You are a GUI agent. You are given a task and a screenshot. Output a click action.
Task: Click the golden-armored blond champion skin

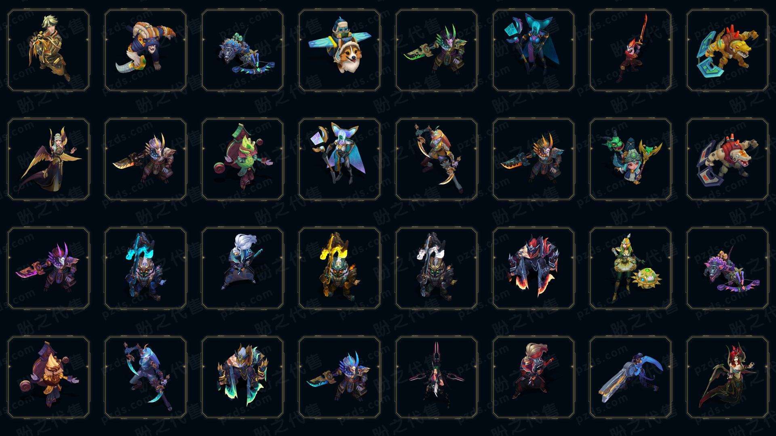click(x=48, y=50)
